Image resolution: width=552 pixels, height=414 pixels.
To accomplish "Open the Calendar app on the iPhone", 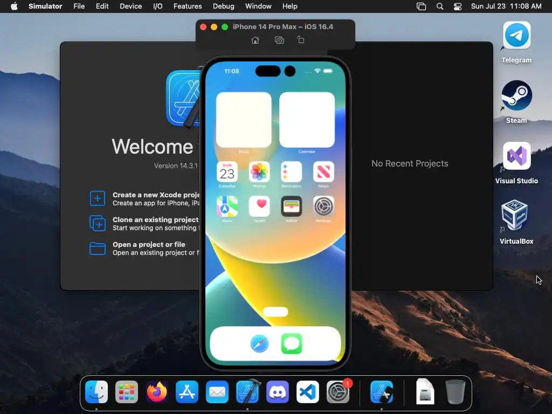I will tap(227, 172).
